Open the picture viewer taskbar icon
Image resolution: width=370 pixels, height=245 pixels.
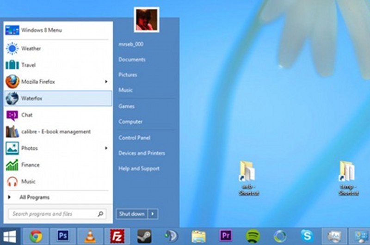click(x=334, y=237)
